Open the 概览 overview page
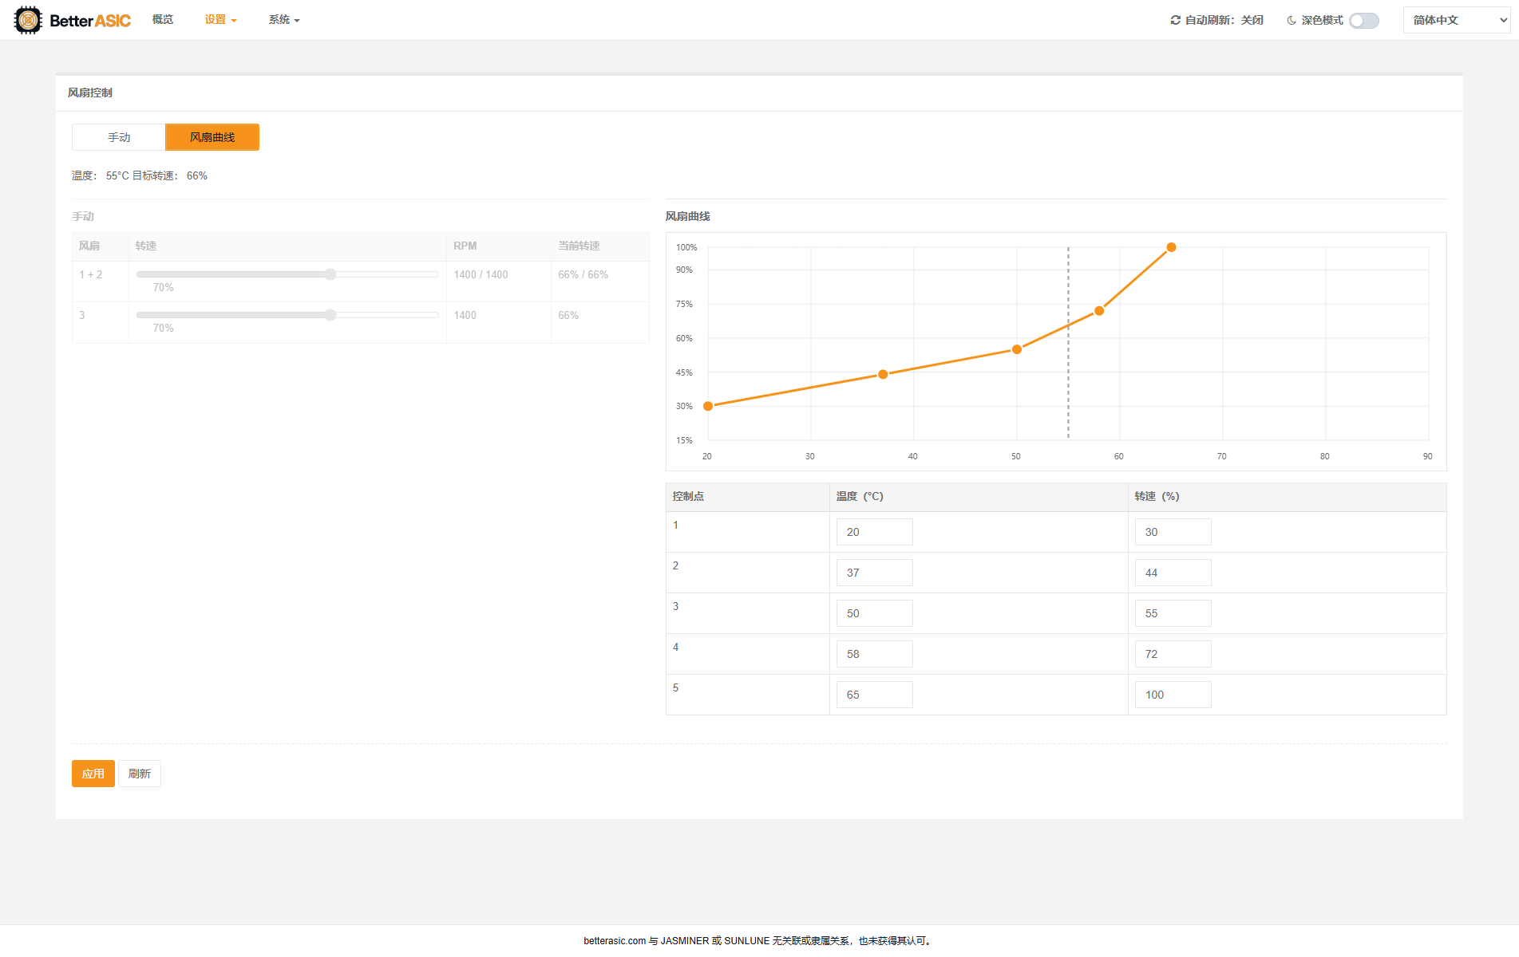1519x957 pixels. [163, 19]
